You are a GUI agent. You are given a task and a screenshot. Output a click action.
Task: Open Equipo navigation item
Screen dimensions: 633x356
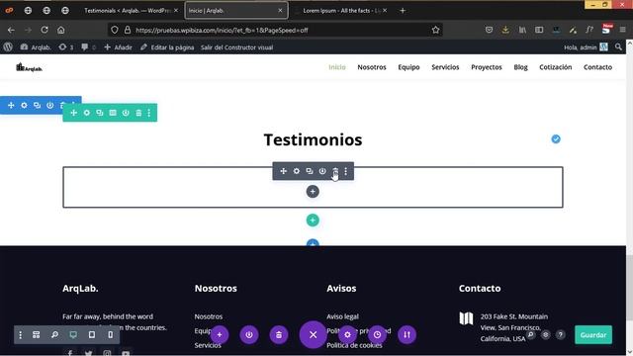(408, 67)
